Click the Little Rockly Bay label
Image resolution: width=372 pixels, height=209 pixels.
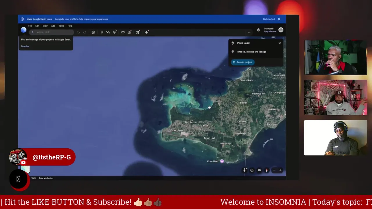[268, 143]
